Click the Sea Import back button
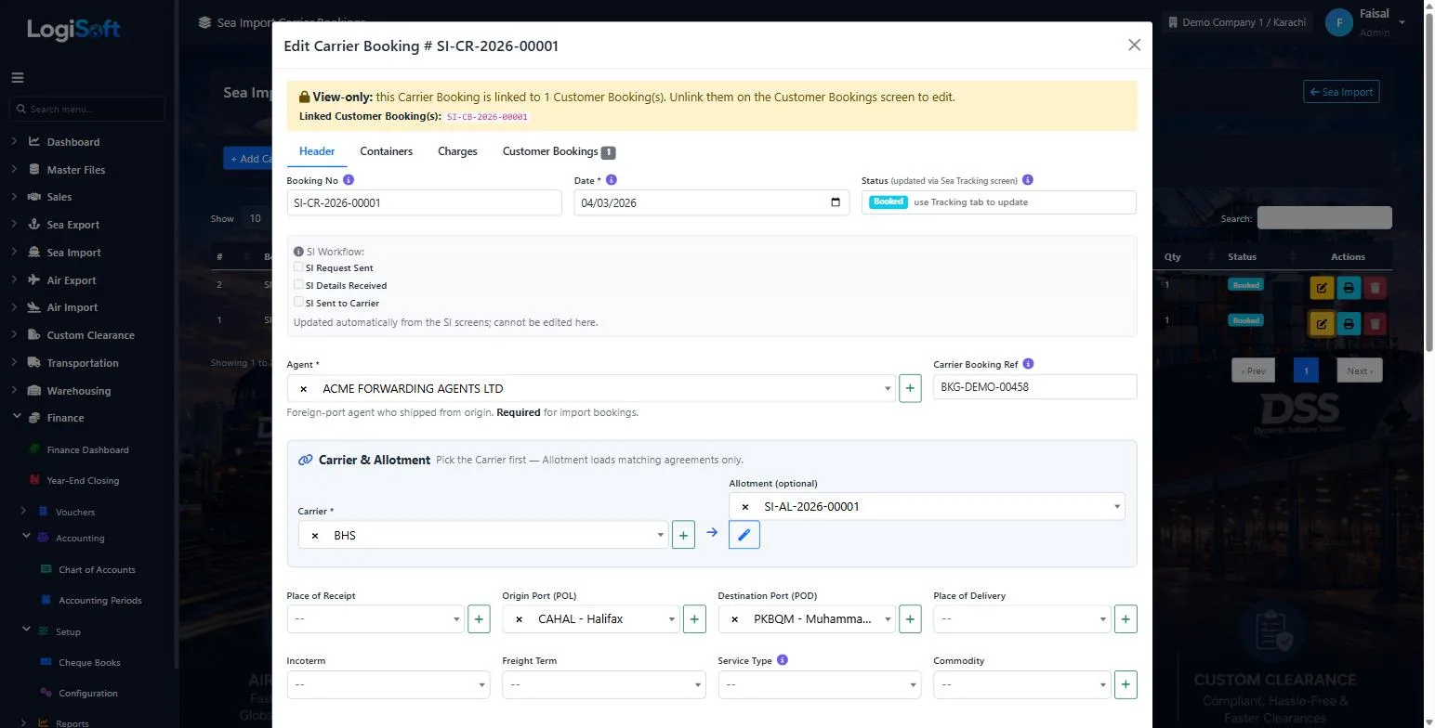1435x728 pixels. 1341,92
